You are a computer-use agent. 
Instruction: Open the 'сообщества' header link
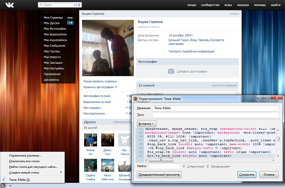pyautogui.click(x=210, y=5)
